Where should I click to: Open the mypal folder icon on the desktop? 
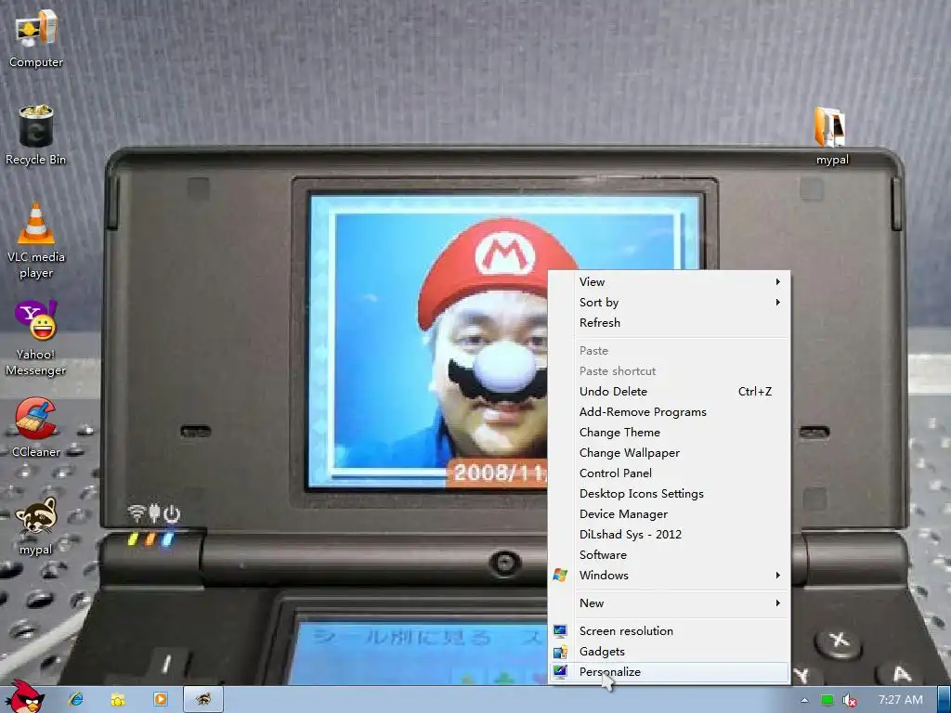[x=831, y=136]
